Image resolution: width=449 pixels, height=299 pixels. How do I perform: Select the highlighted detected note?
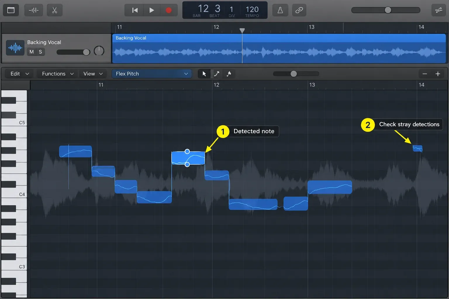pyautogui.click(x=188, y=158)
